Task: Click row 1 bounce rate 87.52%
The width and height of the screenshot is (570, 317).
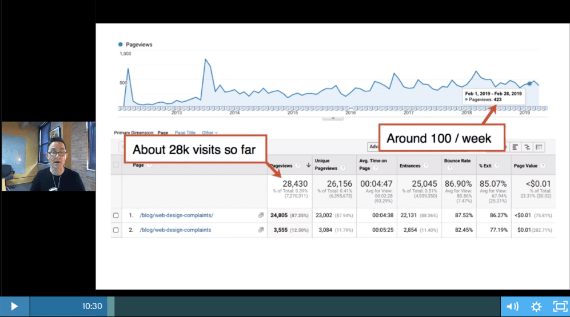Action: click(x=464, y=215)
